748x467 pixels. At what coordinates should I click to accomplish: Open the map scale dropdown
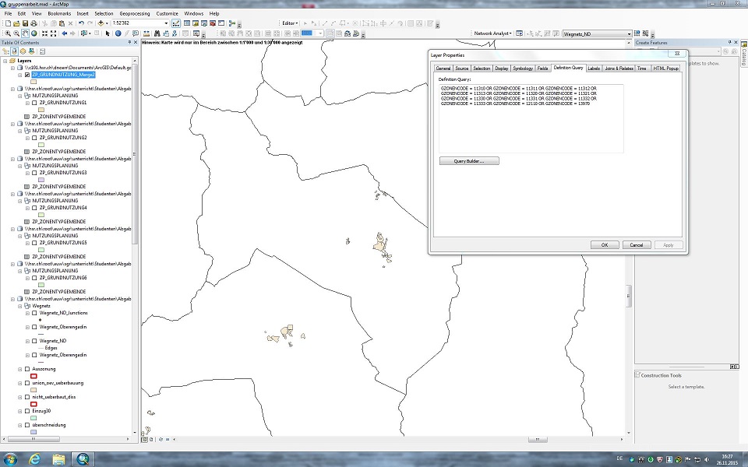click(x=166, y=23)
